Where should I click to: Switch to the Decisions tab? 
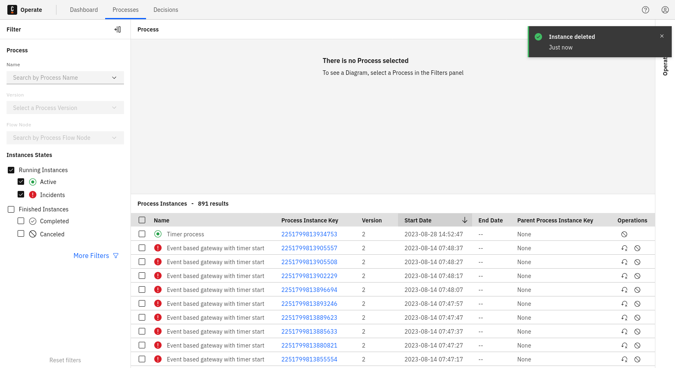tap(166, 9)
